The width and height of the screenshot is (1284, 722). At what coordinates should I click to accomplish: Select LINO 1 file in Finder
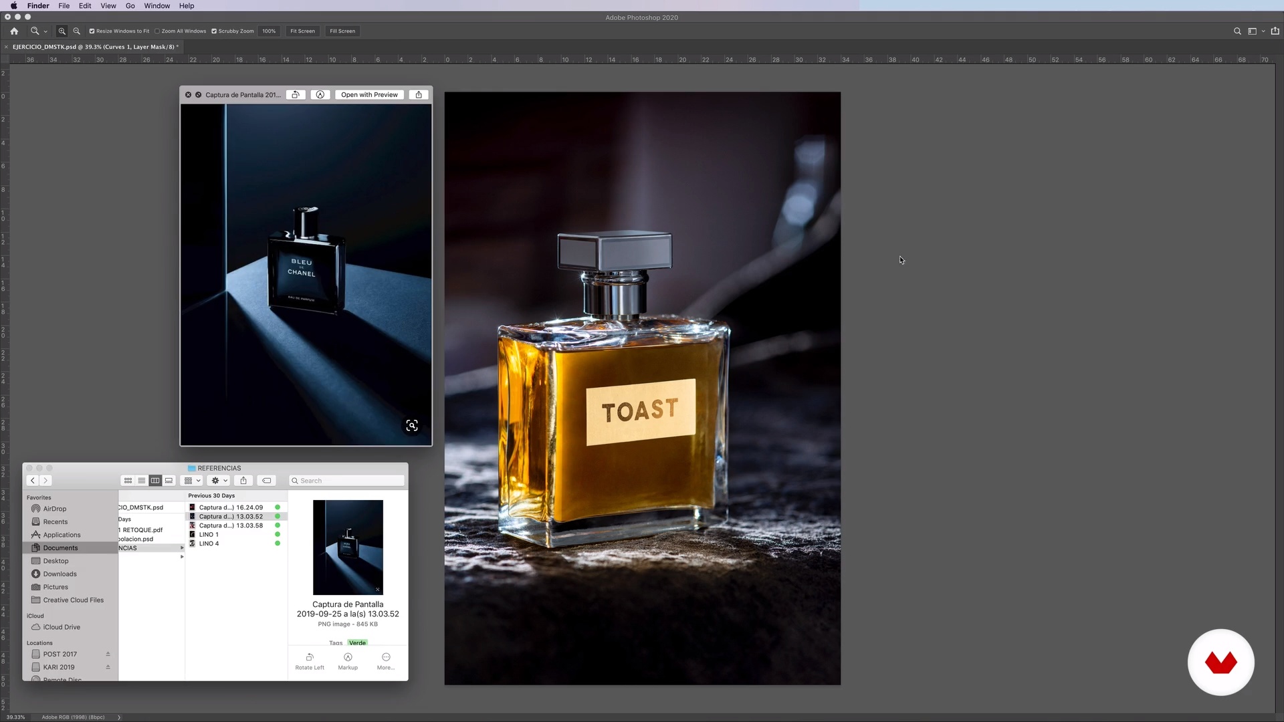coord(236,535)
